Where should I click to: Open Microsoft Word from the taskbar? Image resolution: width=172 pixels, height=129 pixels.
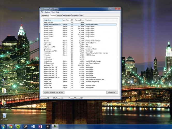[33, 127]
